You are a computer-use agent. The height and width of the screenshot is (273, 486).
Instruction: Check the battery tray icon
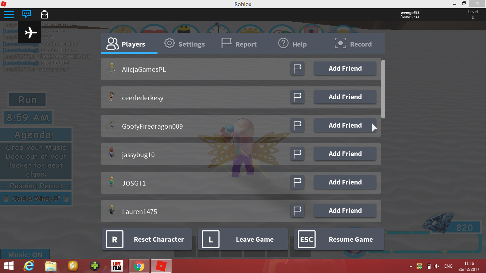point(429,266)
